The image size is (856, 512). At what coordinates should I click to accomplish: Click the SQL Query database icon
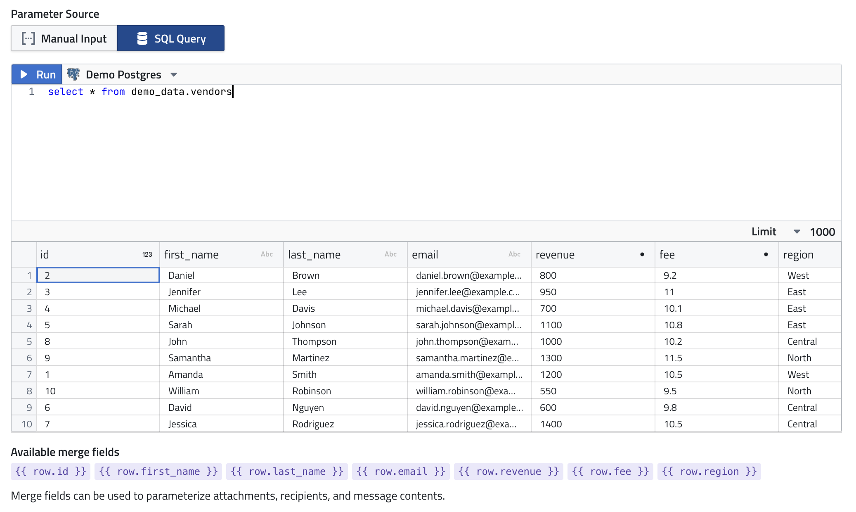142,38
